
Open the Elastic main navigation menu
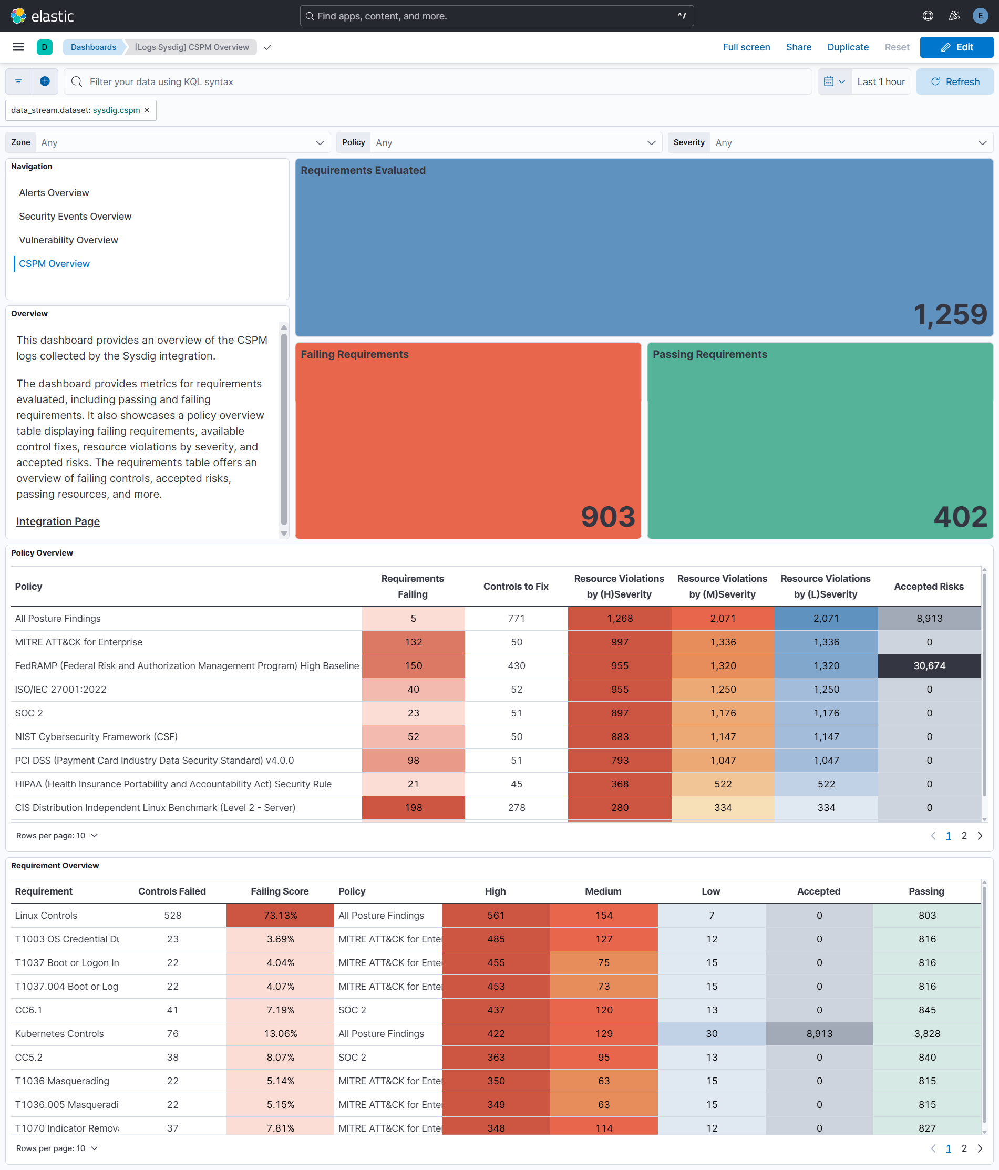click(x=17, y=47)
